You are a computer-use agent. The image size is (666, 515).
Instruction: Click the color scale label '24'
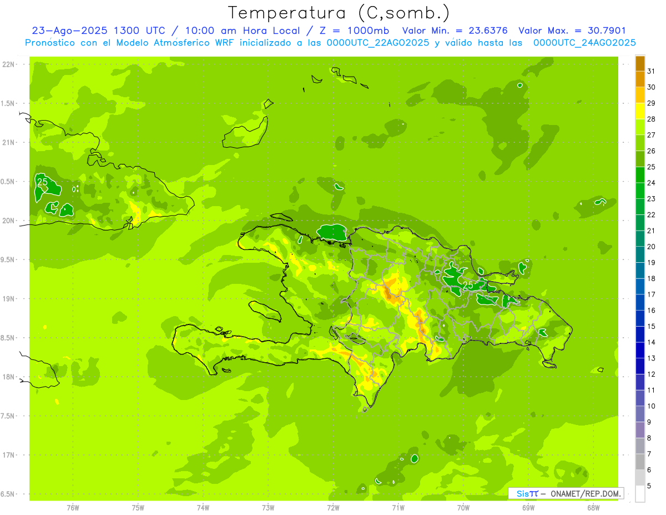coord(652,183)
